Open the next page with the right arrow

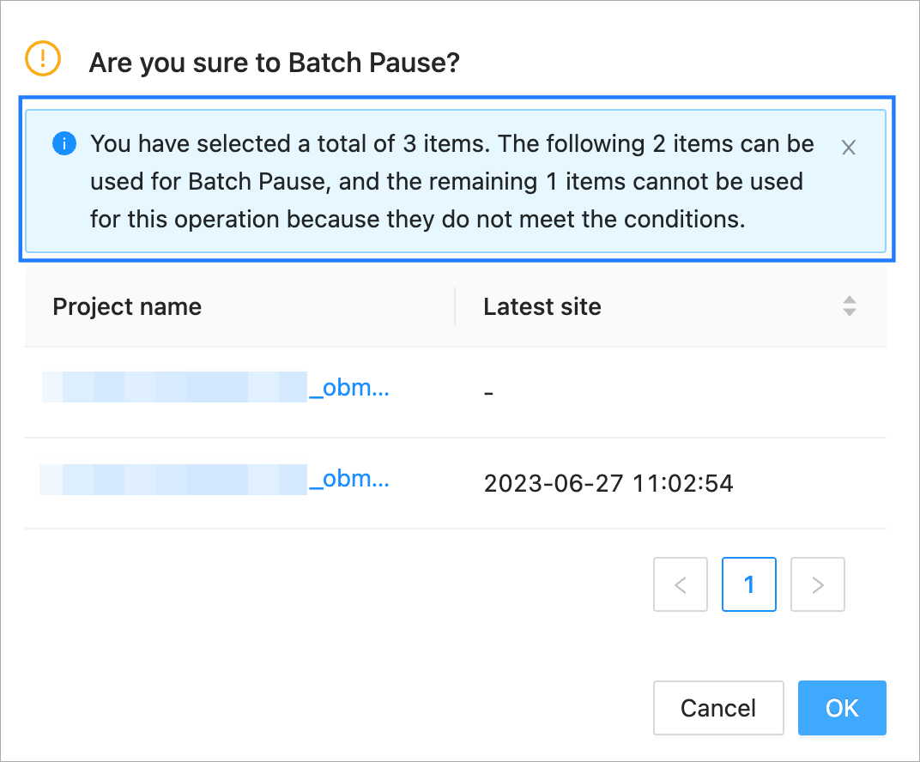click(x=817, y=584)
